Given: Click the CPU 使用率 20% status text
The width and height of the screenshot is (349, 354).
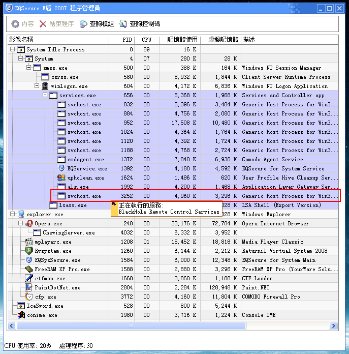Looking at the screenshot, I should (27, 345).
